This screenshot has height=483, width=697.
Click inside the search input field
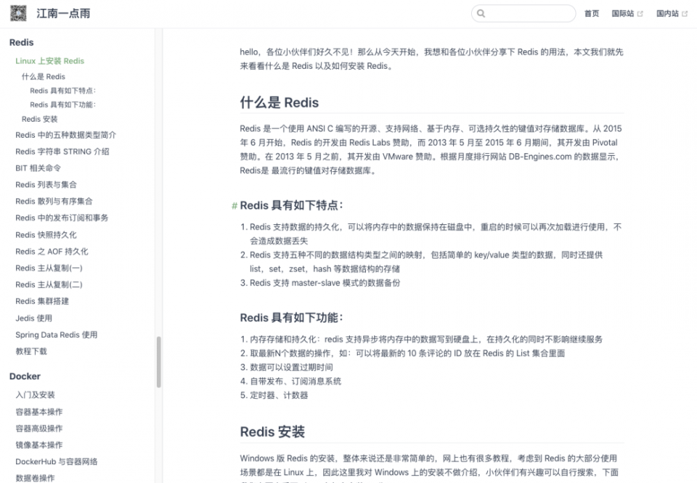click(523, 13)
